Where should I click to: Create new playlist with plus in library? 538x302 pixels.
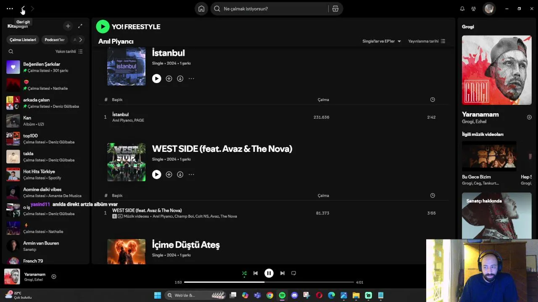[68, 26]
